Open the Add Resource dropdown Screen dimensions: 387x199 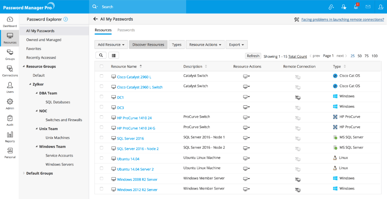[111, 45]
